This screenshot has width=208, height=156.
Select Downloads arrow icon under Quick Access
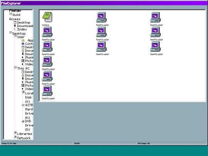pyautogui.click(x=15, y=26)
